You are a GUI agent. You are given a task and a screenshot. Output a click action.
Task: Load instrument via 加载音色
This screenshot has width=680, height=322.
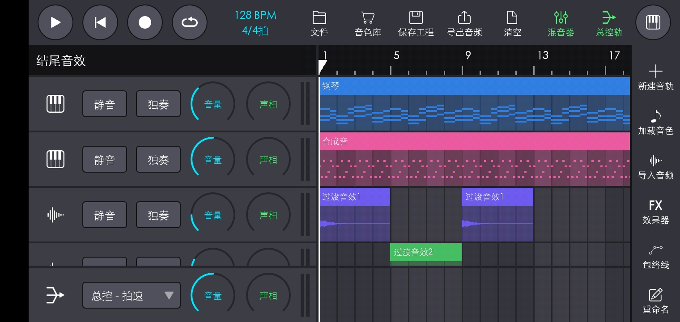[x=656, y=122]
